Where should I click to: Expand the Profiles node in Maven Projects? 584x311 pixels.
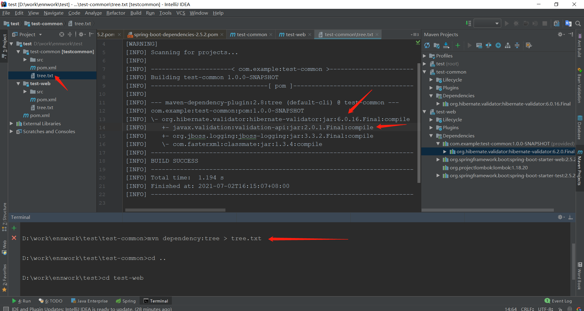coord(425,56)
